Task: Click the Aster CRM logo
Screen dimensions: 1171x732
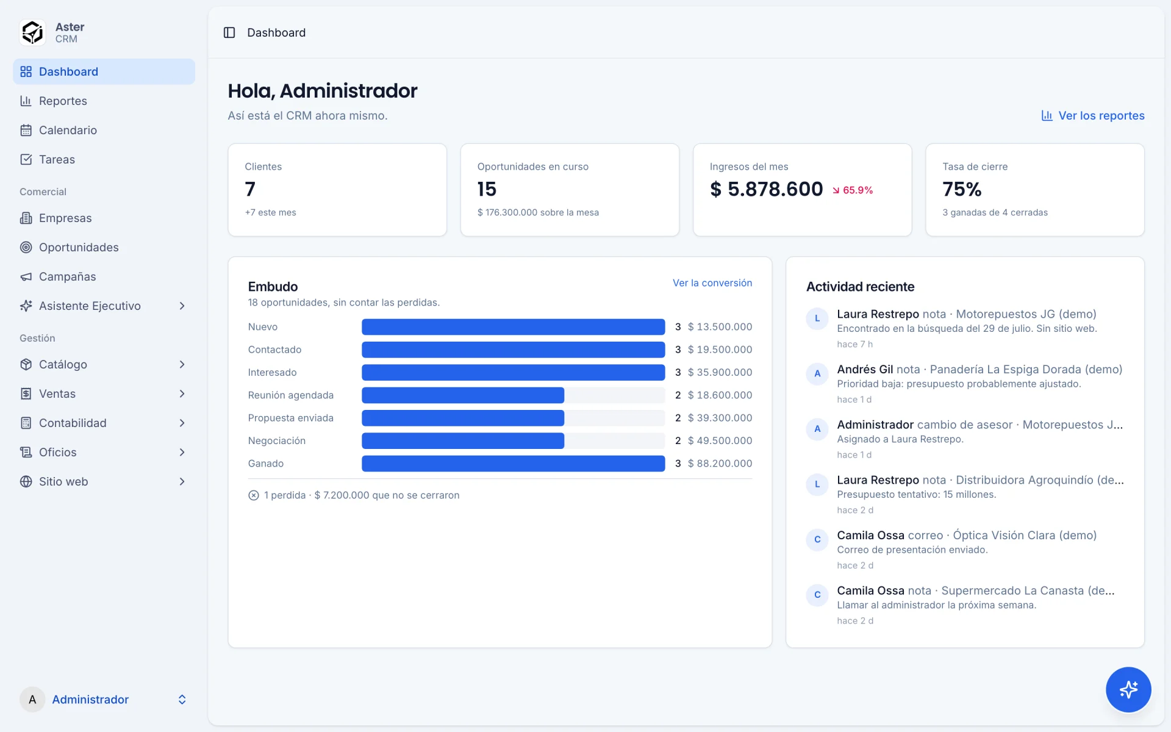Action: [32, 32]
